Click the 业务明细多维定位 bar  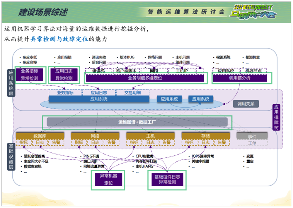point(145,78)
